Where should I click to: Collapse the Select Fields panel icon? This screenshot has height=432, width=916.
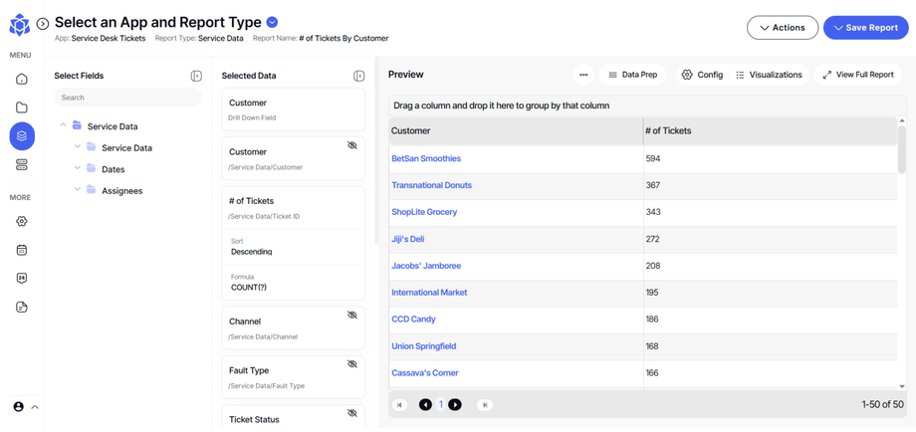pyautogui.click(x=196, y=76)
